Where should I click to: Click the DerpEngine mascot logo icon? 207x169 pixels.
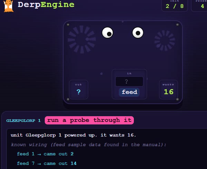click(x=8, y=6)
